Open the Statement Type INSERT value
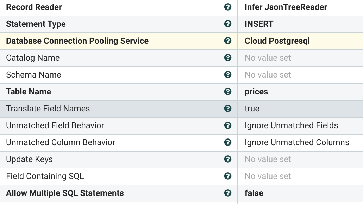The width and height of the screenshot is (363, 204). pyautogui.click(x=259, y=24)
